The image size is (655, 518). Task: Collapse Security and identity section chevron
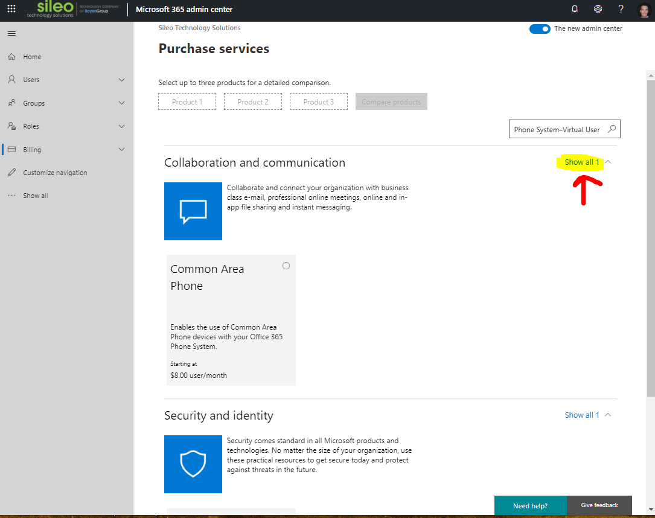click(x=609, y=415)
